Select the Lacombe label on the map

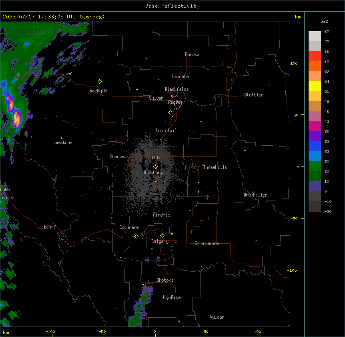pyautogui.click(x=180, y=76)
